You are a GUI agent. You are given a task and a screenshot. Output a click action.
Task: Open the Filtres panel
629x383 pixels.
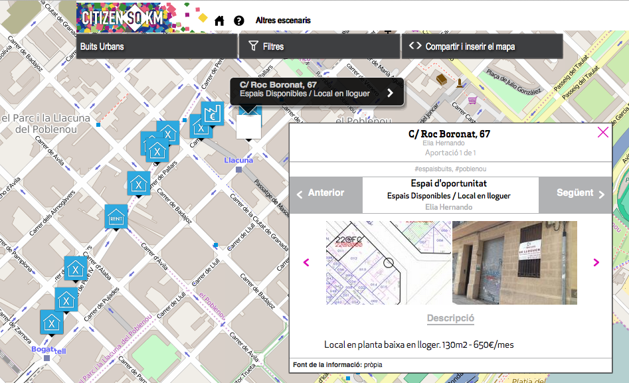click(319, 46)
